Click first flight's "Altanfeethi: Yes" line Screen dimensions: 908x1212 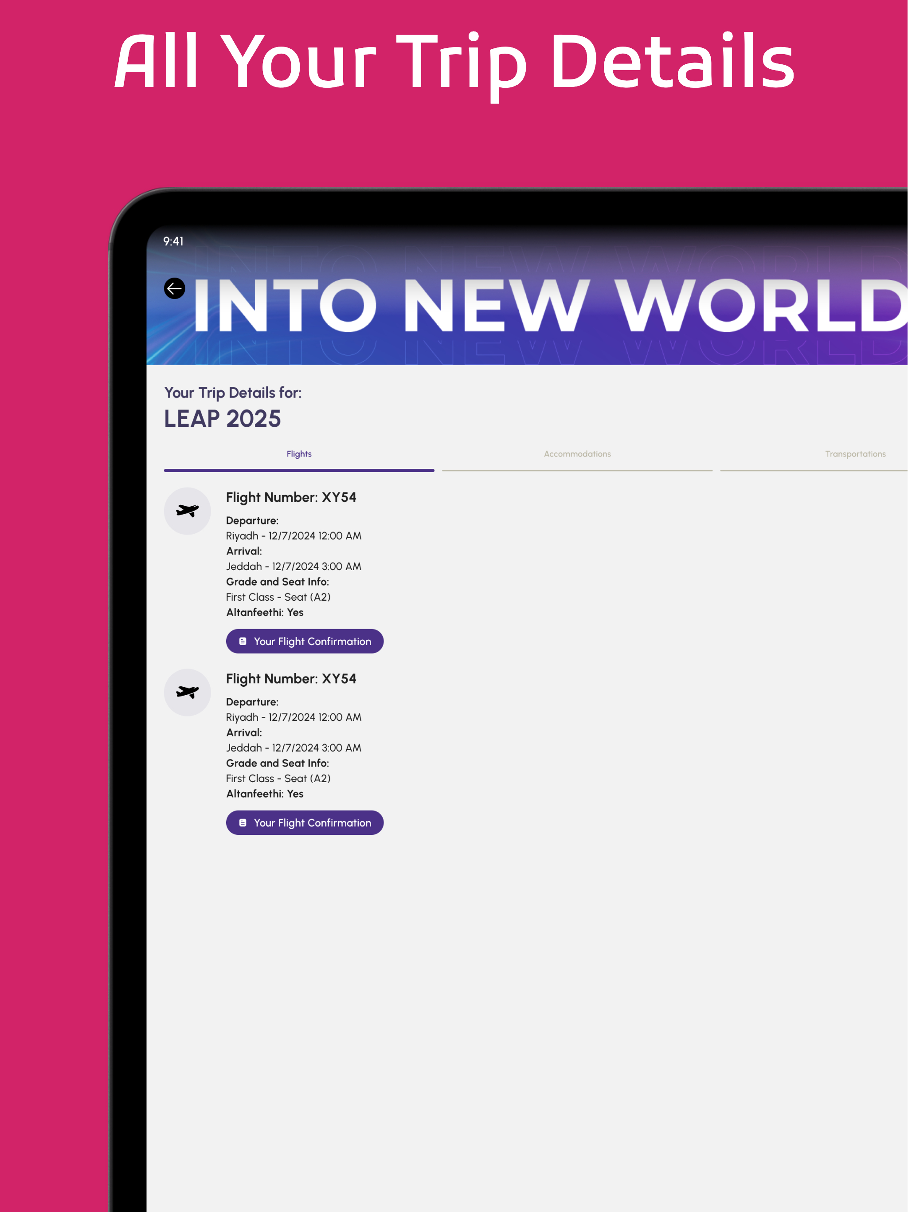pos(265,613)
